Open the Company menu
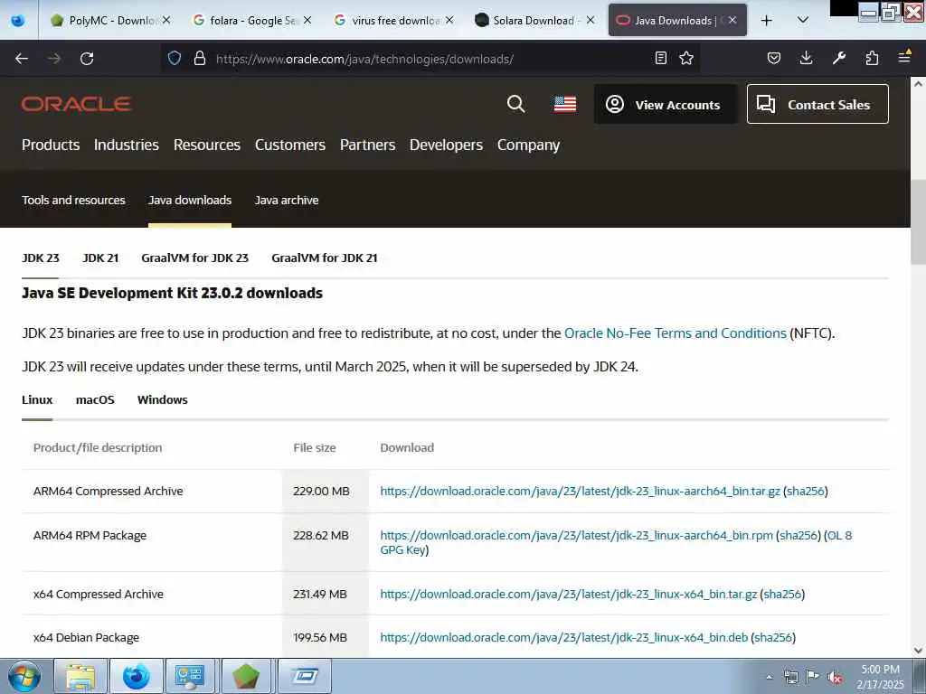Screen dimensions: 926x694 pos(528,145)
